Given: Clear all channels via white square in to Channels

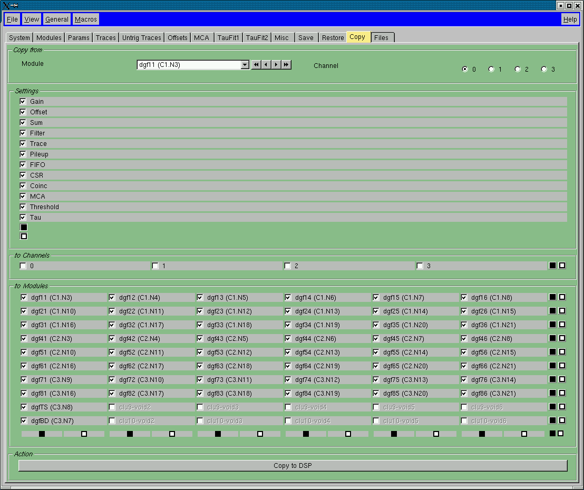Looking at the screenshot, I should click(562, 266).
